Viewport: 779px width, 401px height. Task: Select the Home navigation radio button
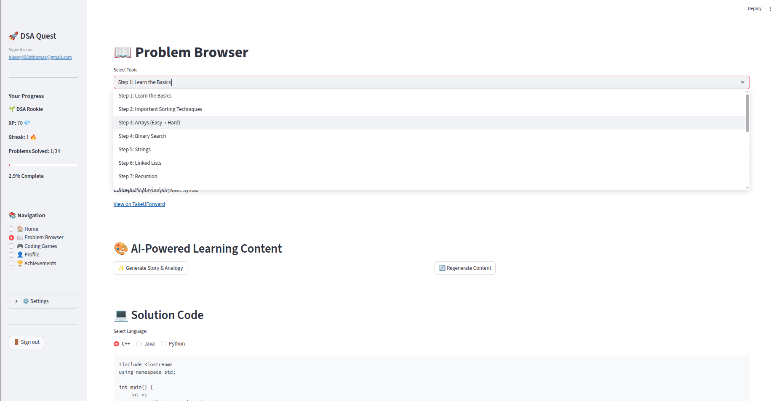pos(11,229)
